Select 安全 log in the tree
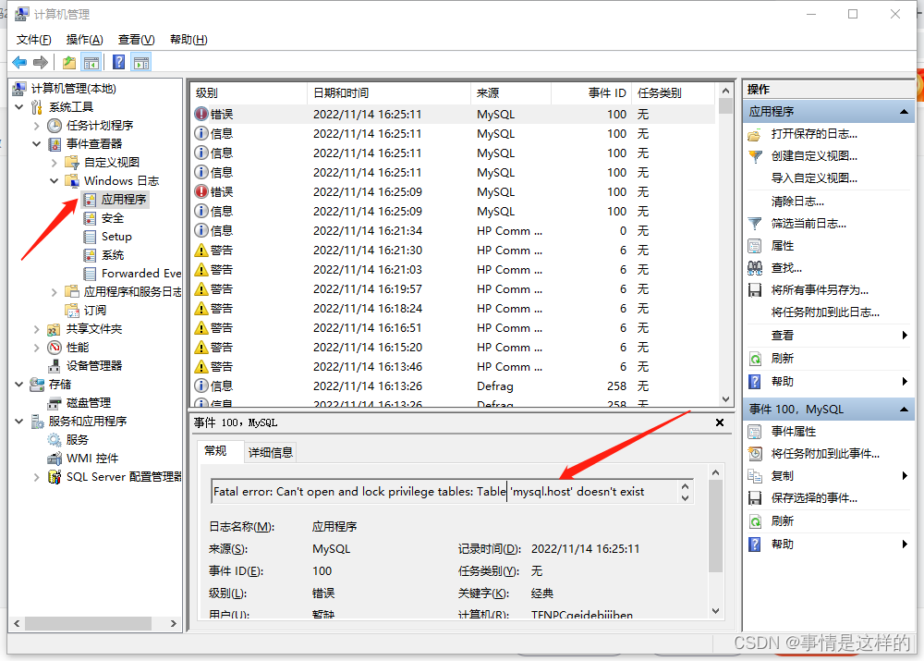924x661 pixels. click(113, 218)
